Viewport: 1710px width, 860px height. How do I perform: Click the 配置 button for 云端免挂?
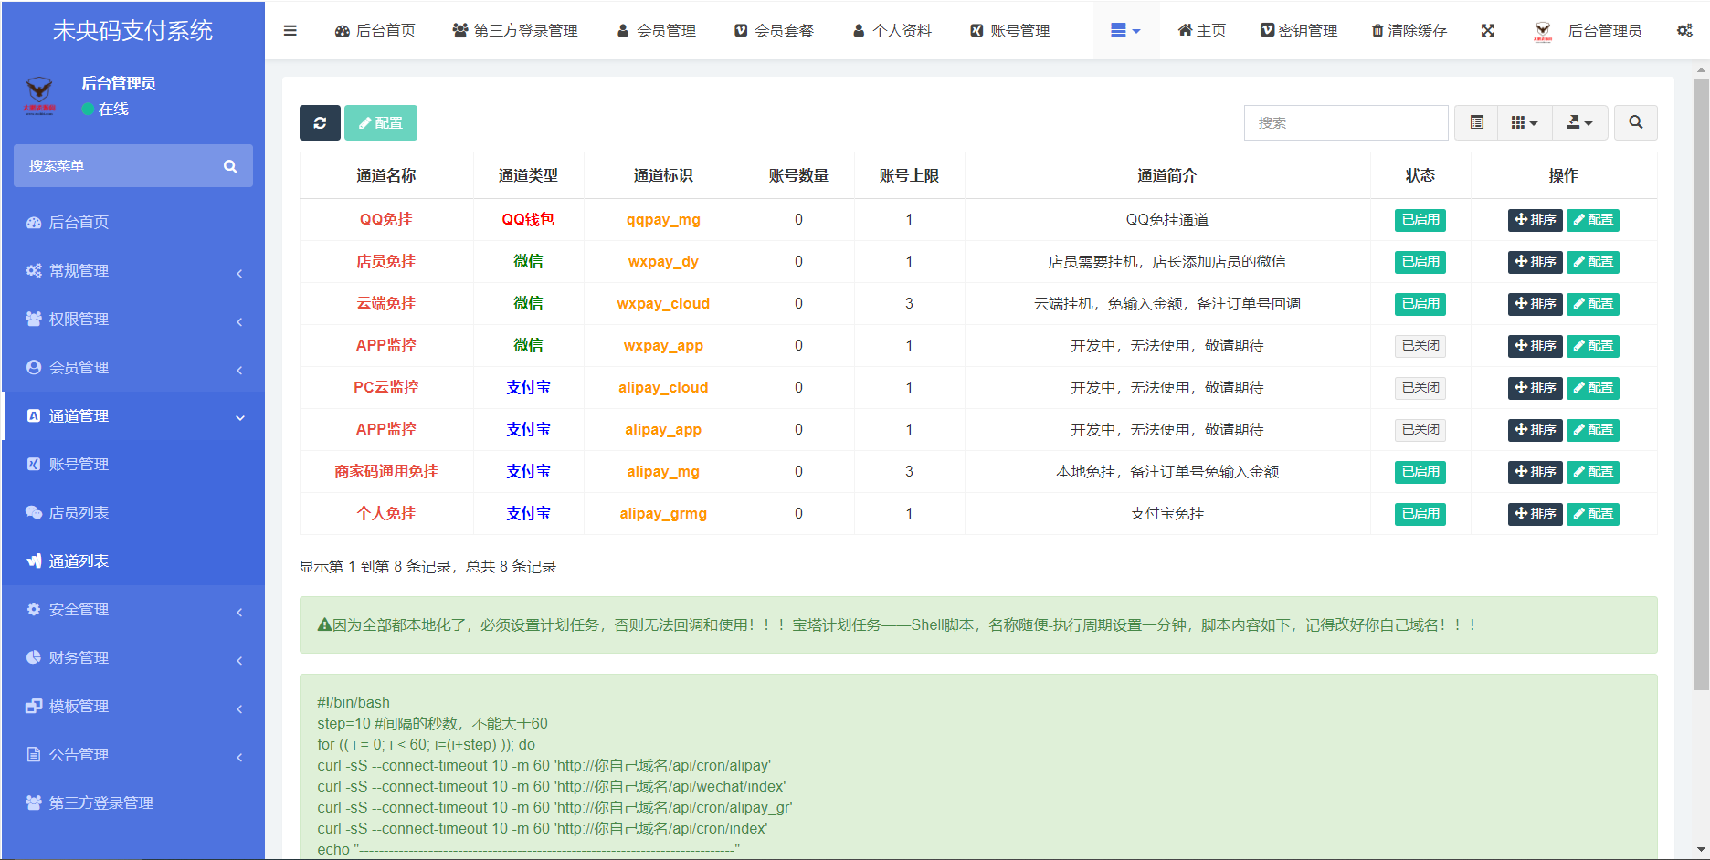pos(1593,304)
